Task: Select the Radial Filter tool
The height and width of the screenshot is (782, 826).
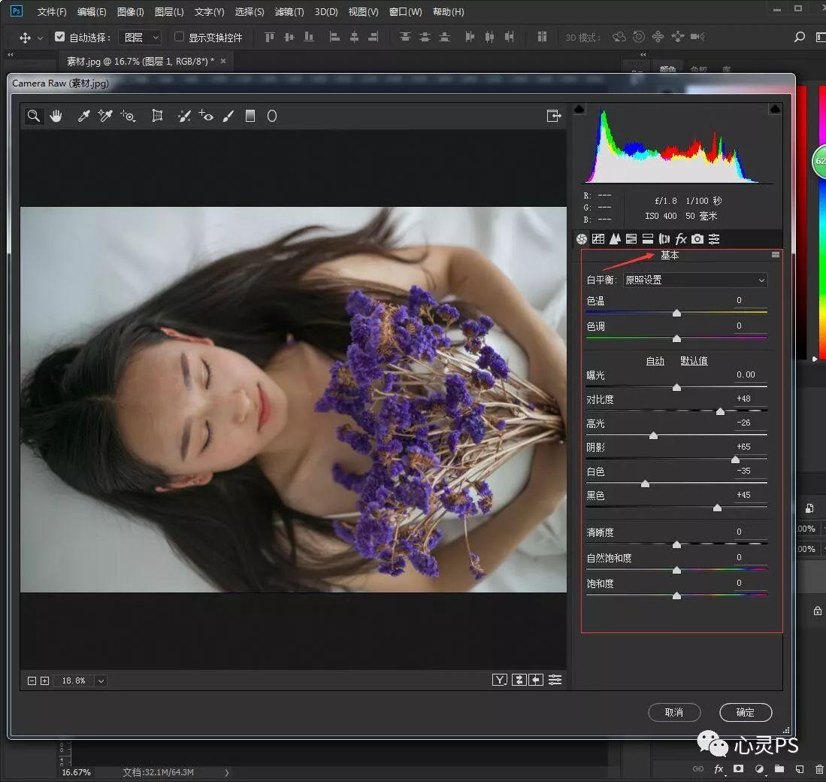Action: click(x=272, y=116)
